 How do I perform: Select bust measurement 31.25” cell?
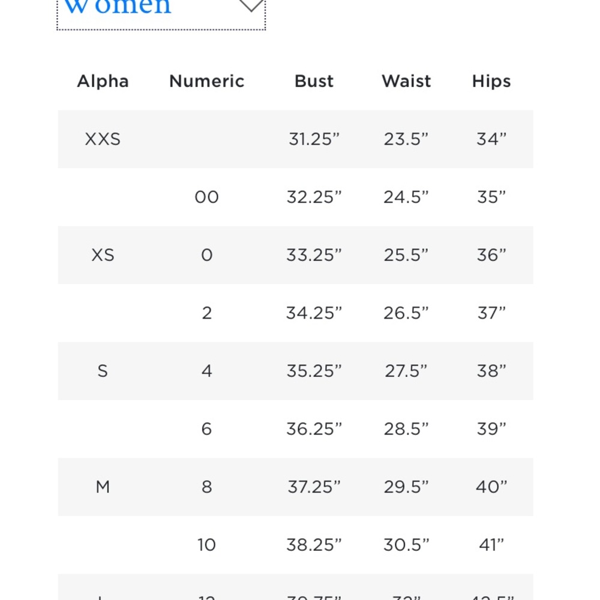click(x=314, y=139)
